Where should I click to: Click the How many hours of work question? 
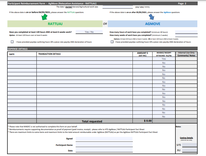coord(139,32)
